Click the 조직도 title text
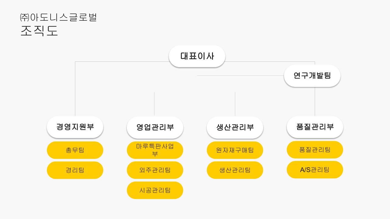The width and height of the screenshot is (390, 219). [39, 31]
